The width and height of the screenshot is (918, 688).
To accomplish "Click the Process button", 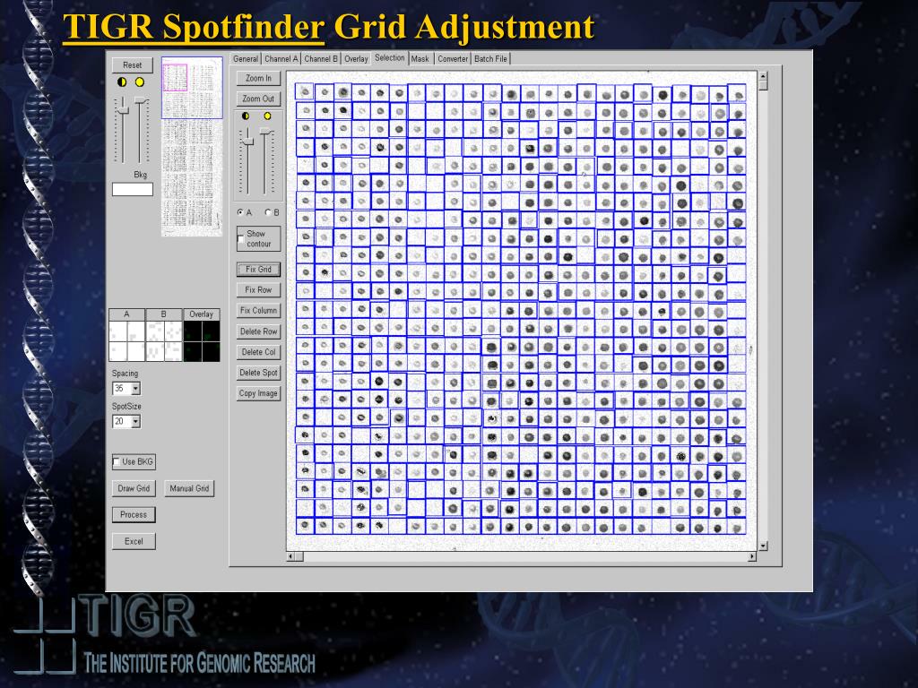I will 134,515.
